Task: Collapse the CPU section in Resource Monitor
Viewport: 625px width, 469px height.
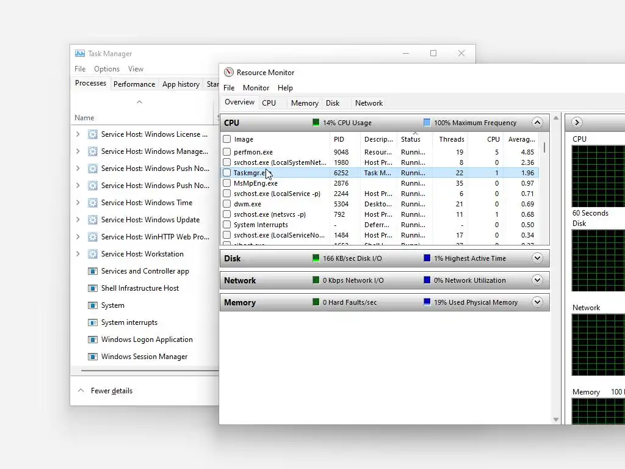Action: click(537, 122)
